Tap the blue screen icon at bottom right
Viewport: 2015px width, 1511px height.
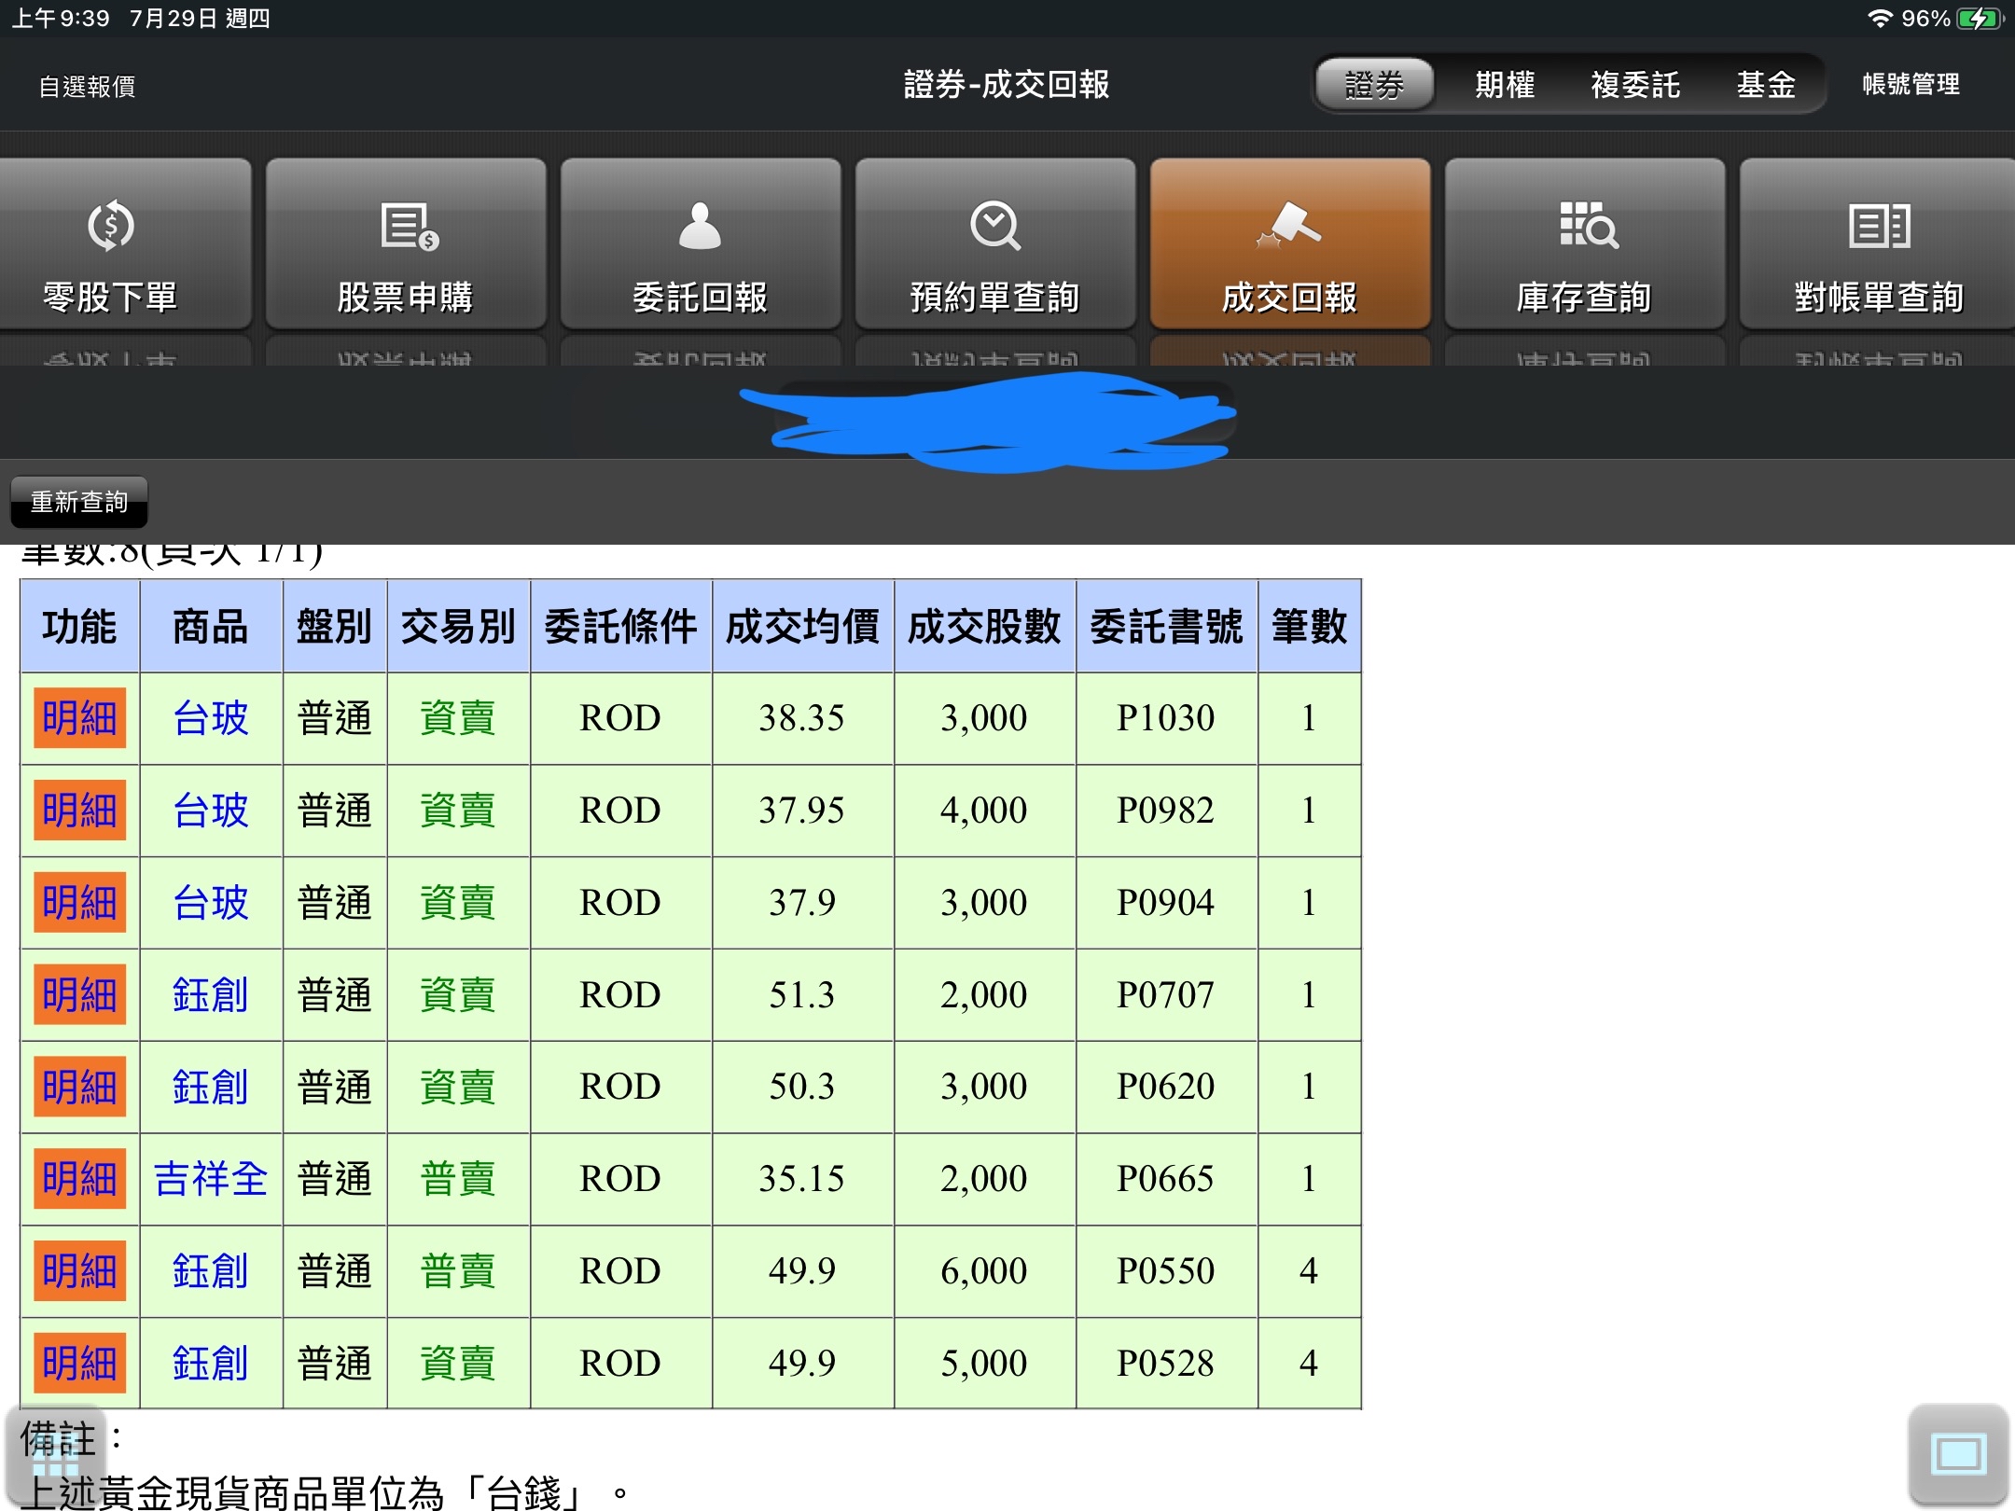point(1957,1453)
